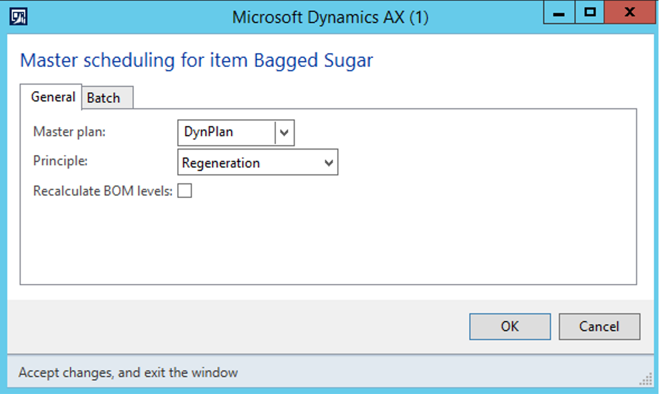659x394 pixels.
Task: Select the General tab
Action: [53, 97]
